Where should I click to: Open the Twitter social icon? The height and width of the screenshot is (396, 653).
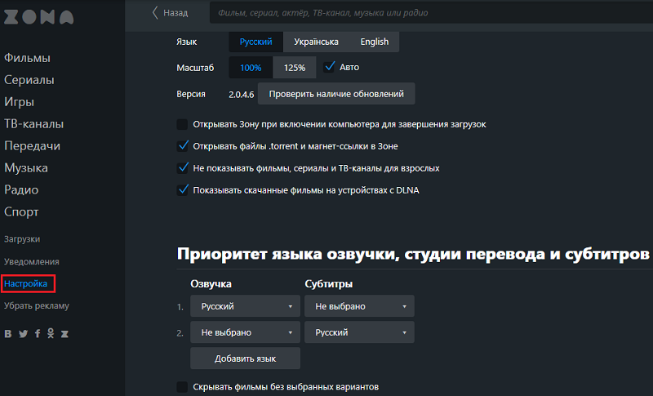(23, 334)
